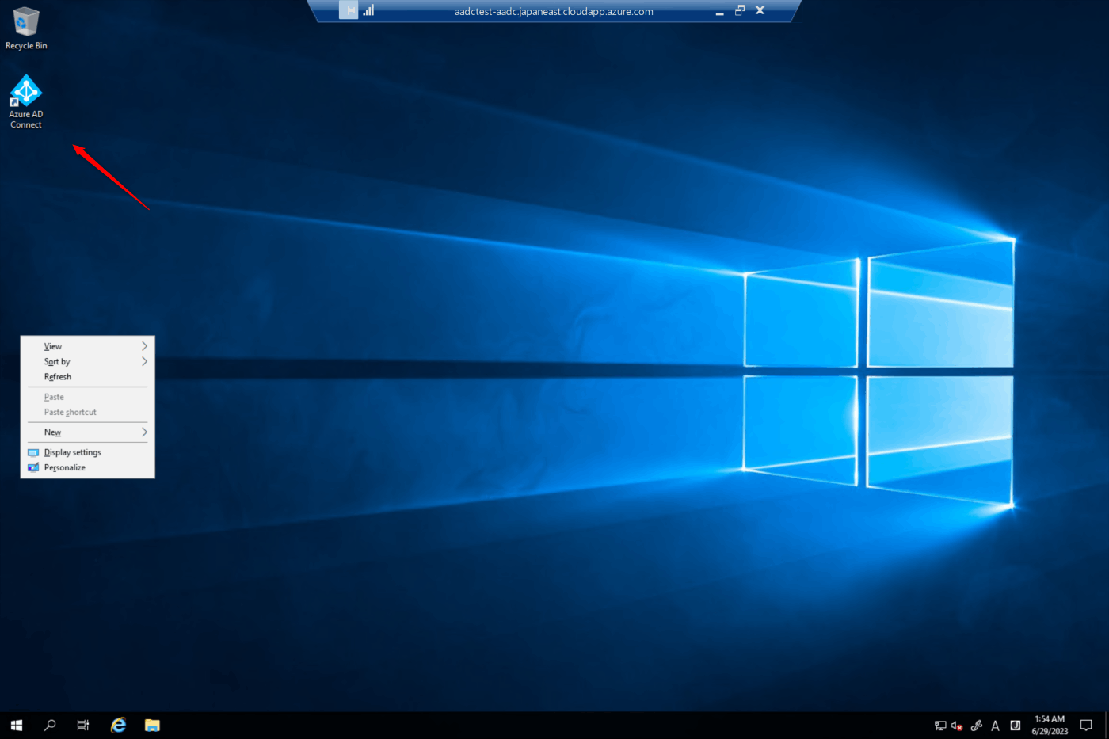This screenshot has width=1109, height=739.
Task: Click the greyed-out Paste shortcut entry
Action: click(x=87, y=412)
